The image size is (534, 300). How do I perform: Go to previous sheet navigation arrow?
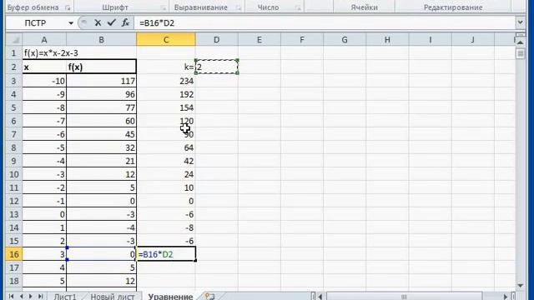pyautogui.click(x=21, y=297)
